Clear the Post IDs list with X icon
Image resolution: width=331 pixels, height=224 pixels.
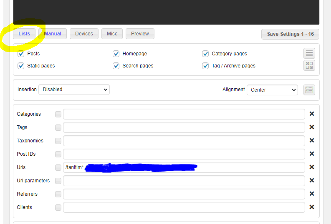click(x=312, y=154)
